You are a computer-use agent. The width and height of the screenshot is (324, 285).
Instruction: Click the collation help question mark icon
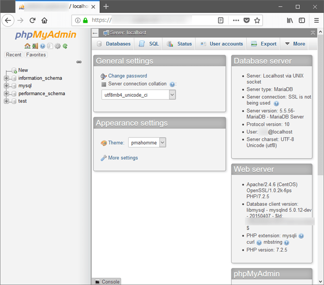[x=172, y=84]
